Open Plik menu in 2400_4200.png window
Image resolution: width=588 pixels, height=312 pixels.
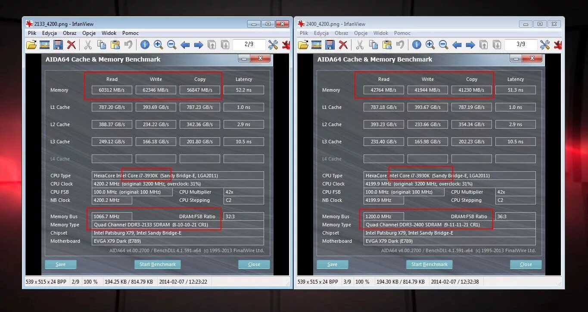[x=304, y=33]
